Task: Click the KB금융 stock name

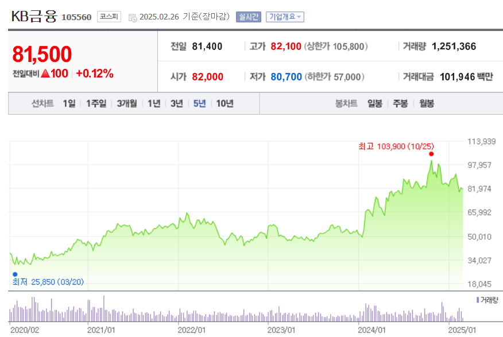Action: (34, 16)
